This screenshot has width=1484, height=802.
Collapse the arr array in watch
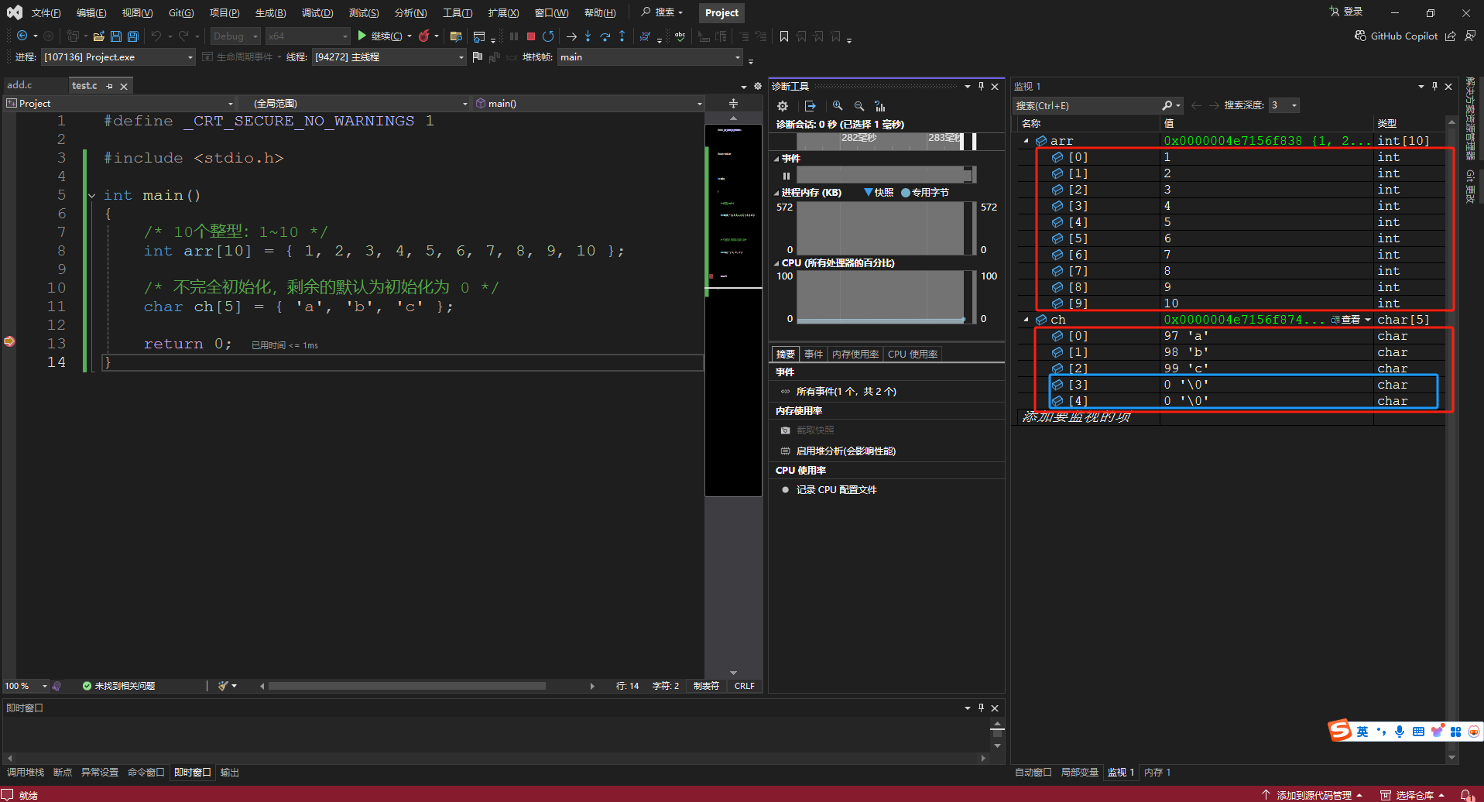[x=1026, y=141]
